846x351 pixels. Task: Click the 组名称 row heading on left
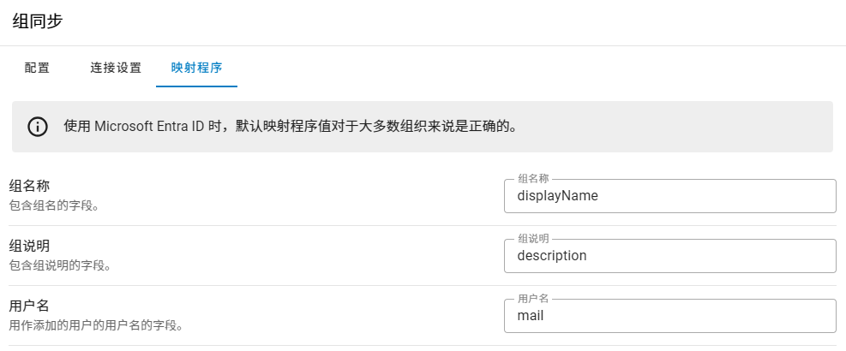pos(29,187)
